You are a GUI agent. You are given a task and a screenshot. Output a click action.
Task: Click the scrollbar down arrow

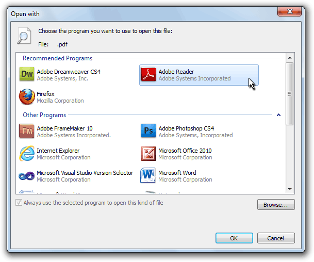pyautogui.click(x=290, y=189)
